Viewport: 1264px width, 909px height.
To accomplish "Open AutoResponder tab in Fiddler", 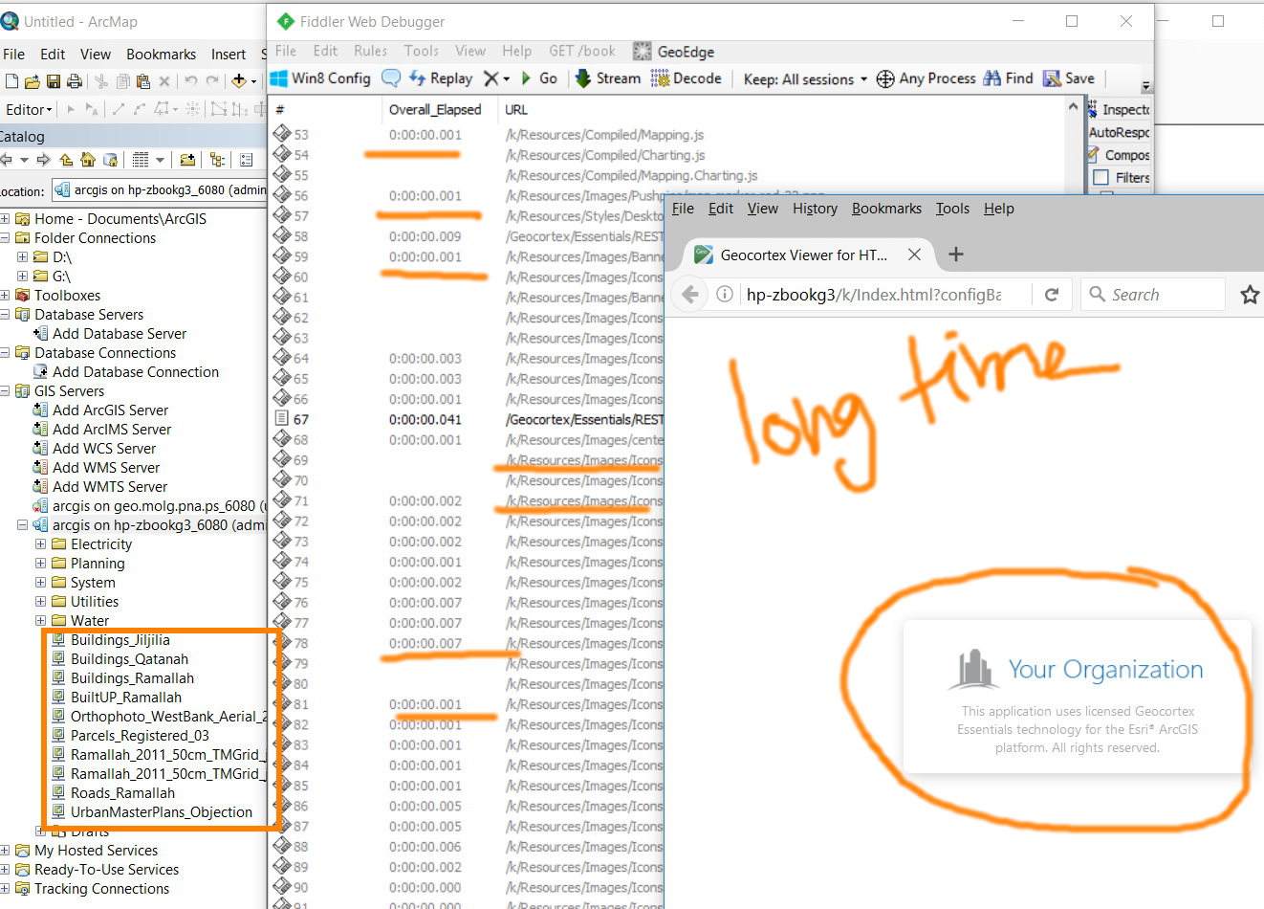I will pyautogui.click(x=1119, y=133).
